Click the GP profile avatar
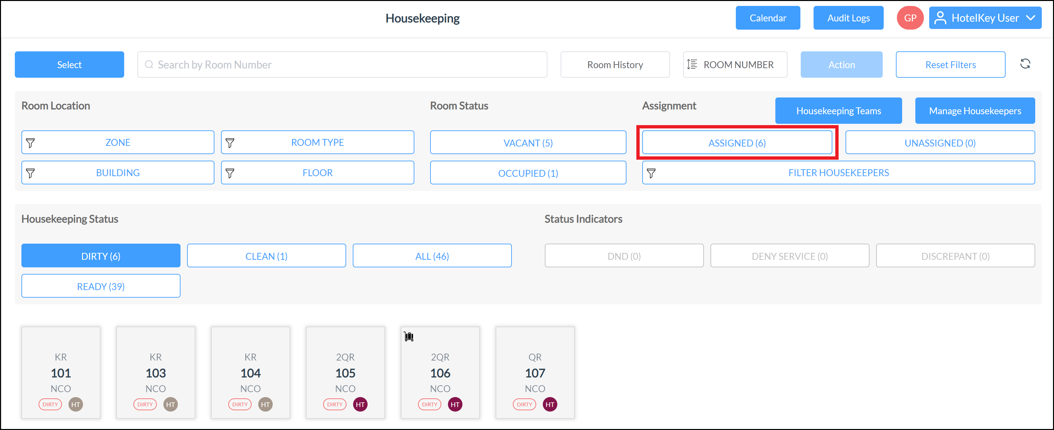 coord(910,17)
